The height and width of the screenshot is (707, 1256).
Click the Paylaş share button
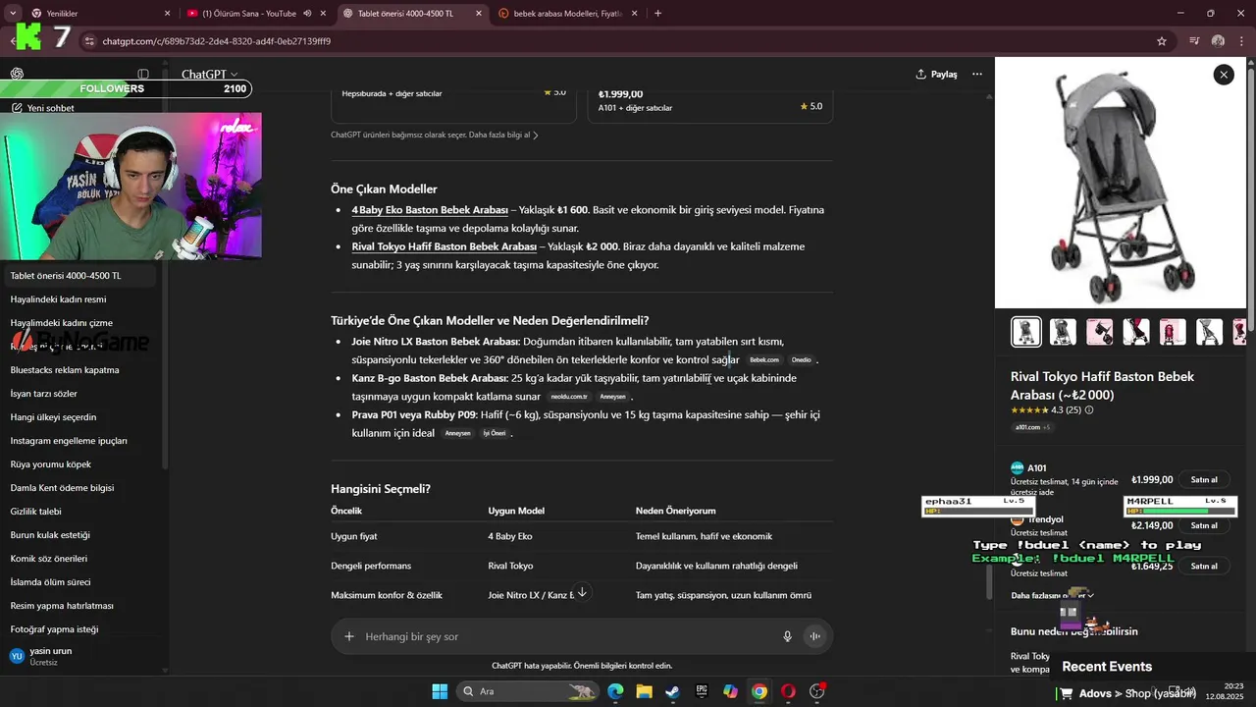coord(936,74)
